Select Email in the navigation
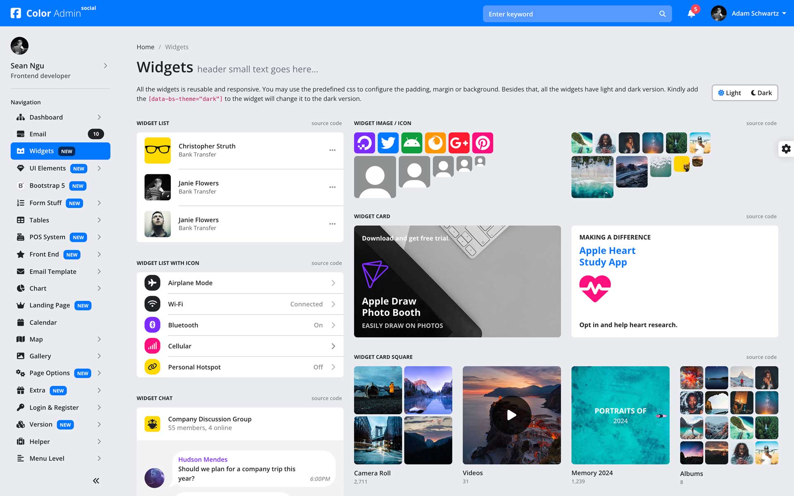 point(38,134)
